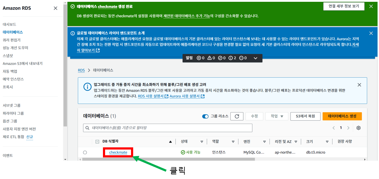Click the in-progress alerts ellipsis icon

click(x=241, y=58)
